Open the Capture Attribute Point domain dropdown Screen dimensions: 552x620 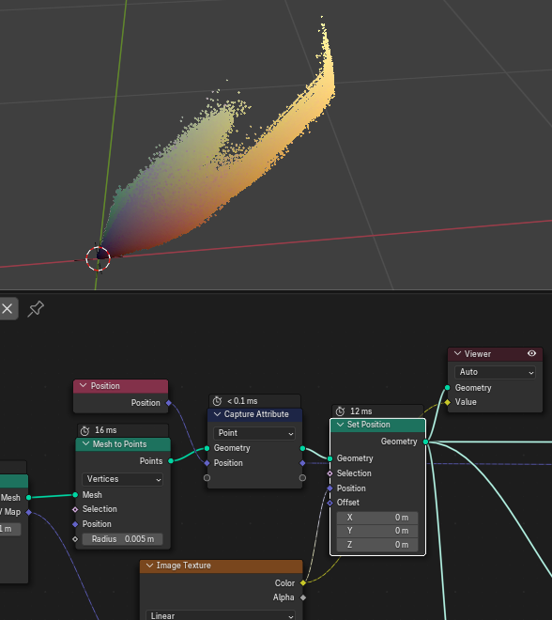(254, 433)
